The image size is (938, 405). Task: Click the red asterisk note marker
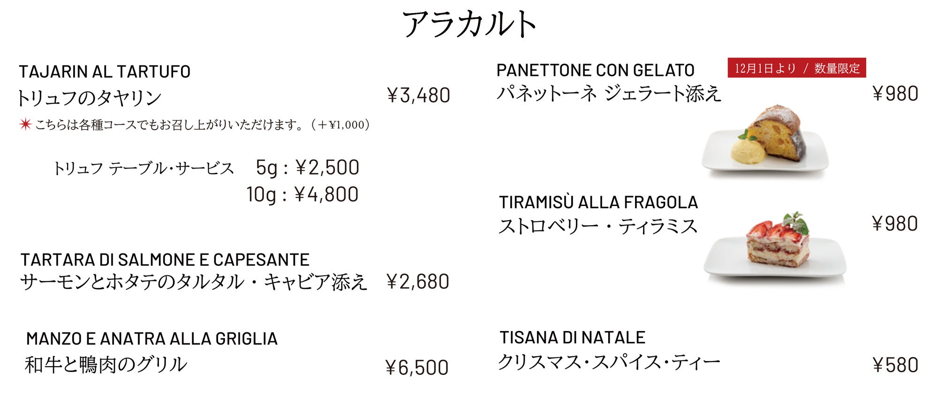click(x=25, y=125)
